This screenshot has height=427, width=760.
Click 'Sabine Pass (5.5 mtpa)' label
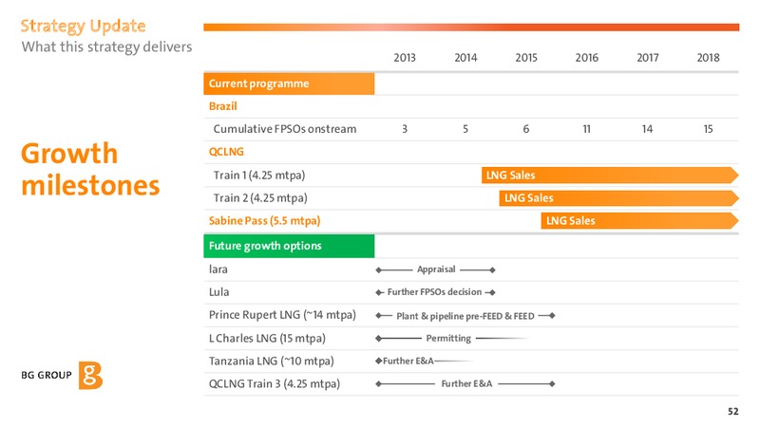265,221
